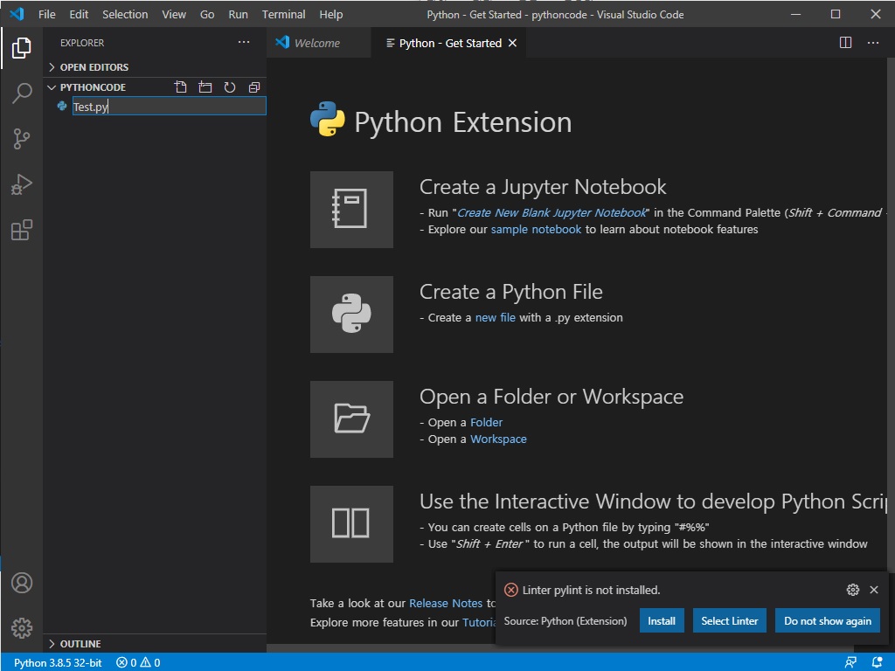Refresh the Explorer folder
895x671 pixels.
point(230,87)
